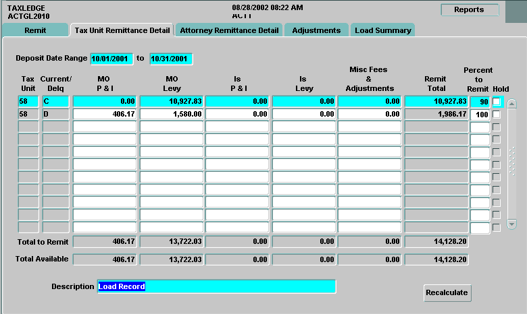Check the Hold box for the Current row
527x314 pixels.
tap(497, 102)
